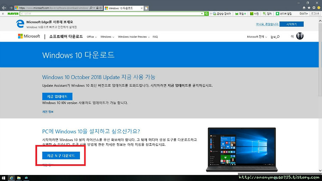Click the PC에 Windows 10을 설치하고 싶으신가요? heading
The height and width of the screenshot is (181, 322).
[91, 131]
